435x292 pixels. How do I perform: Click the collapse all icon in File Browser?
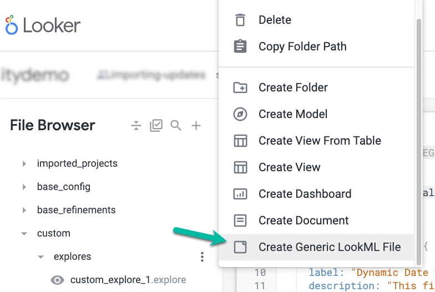click(136, 126)
